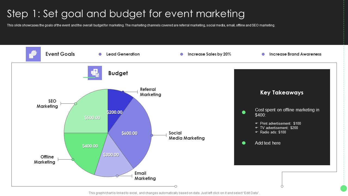Click the green bullet beside Add text here
Screen dimensions: 348x196
(244, 143)
